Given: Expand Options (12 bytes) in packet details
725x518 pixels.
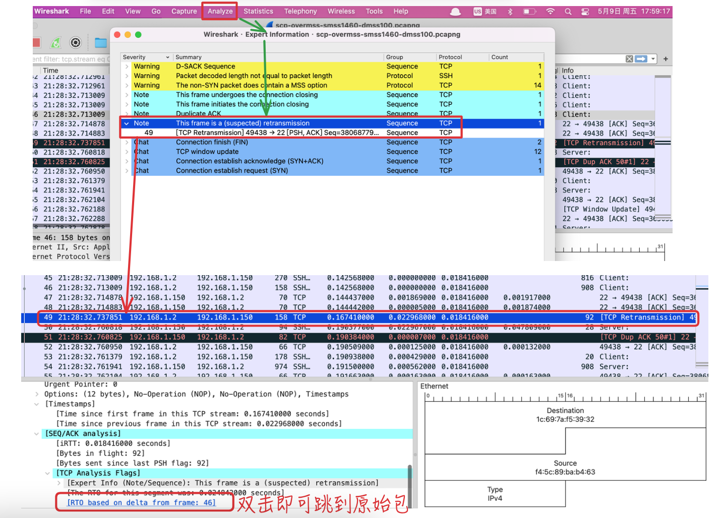Looking at the screenshot, I should pos(37,394).
